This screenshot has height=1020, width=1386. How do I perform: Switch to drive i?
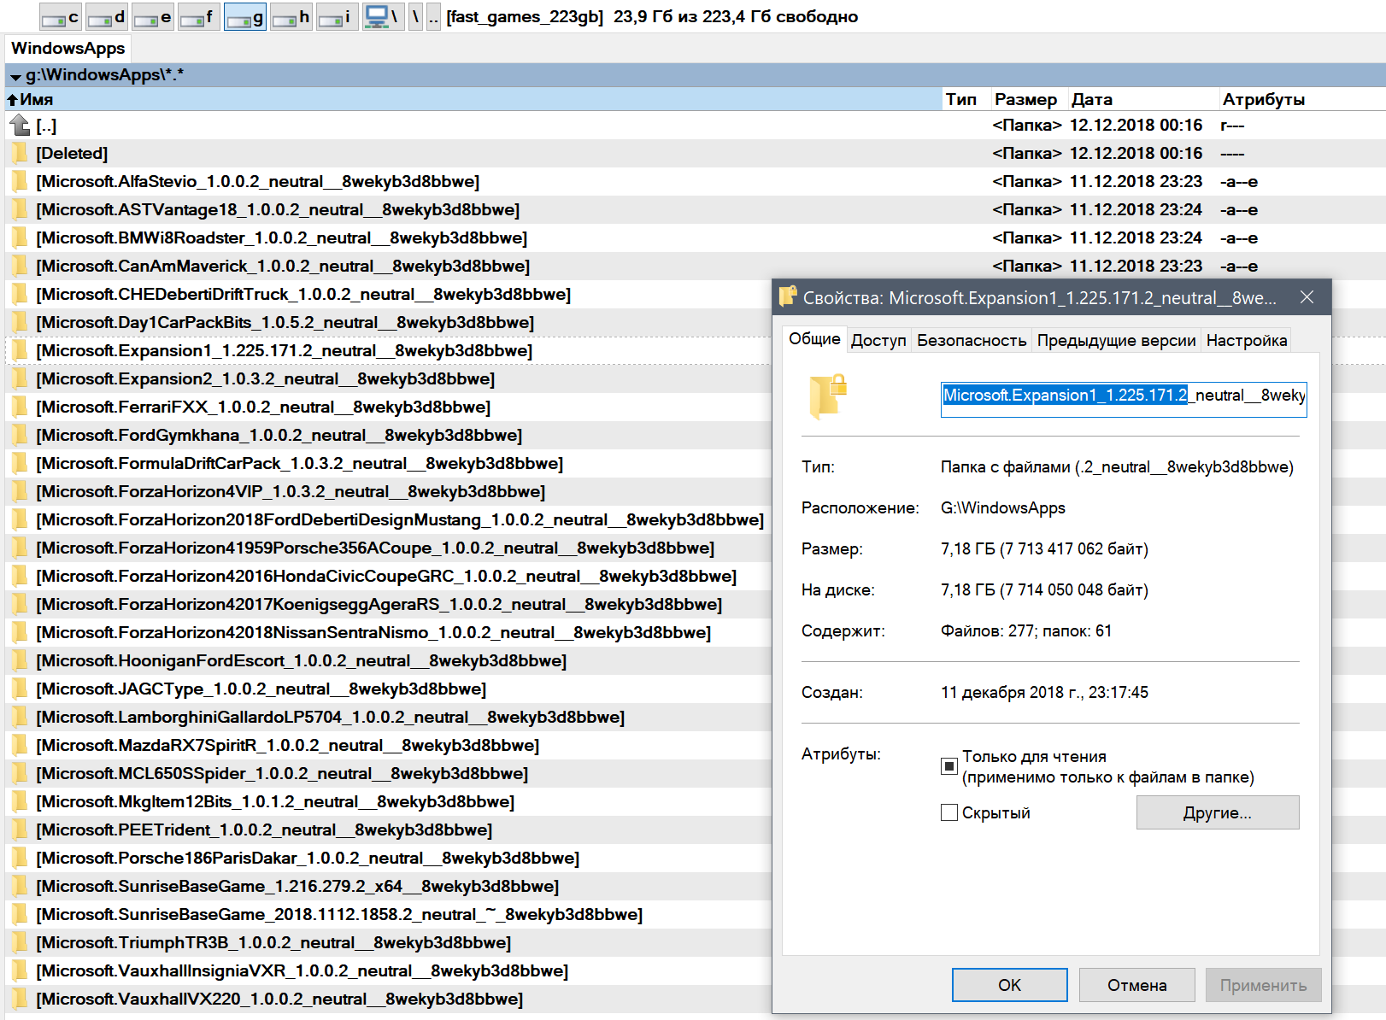tap(338, 17)
